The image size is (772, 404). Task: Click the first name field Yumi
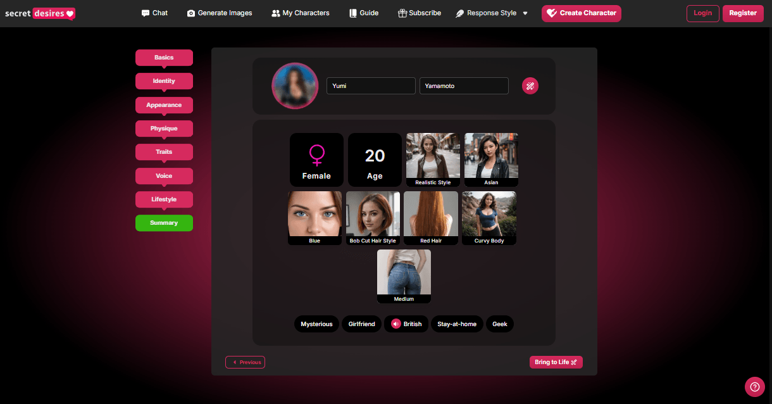click(370, 86)
